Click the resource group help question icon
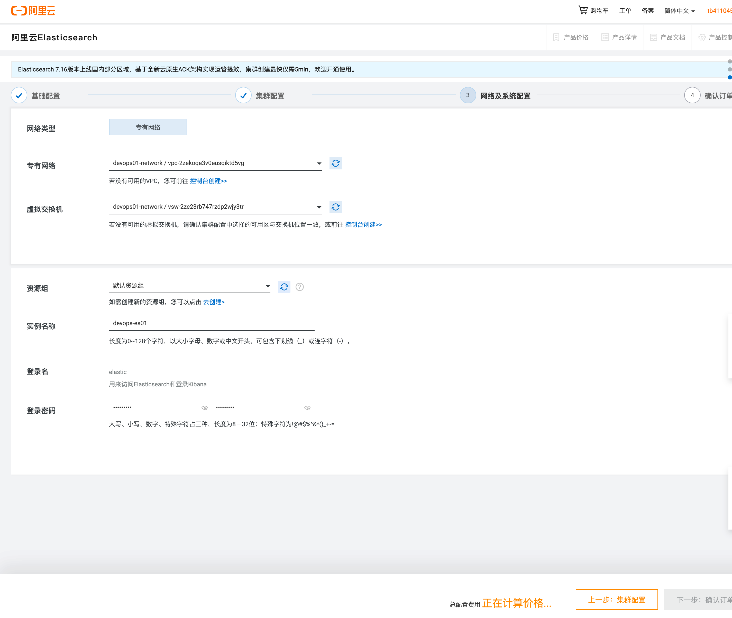The height and width of the screenshot is (618, 732). pos(299,287)
